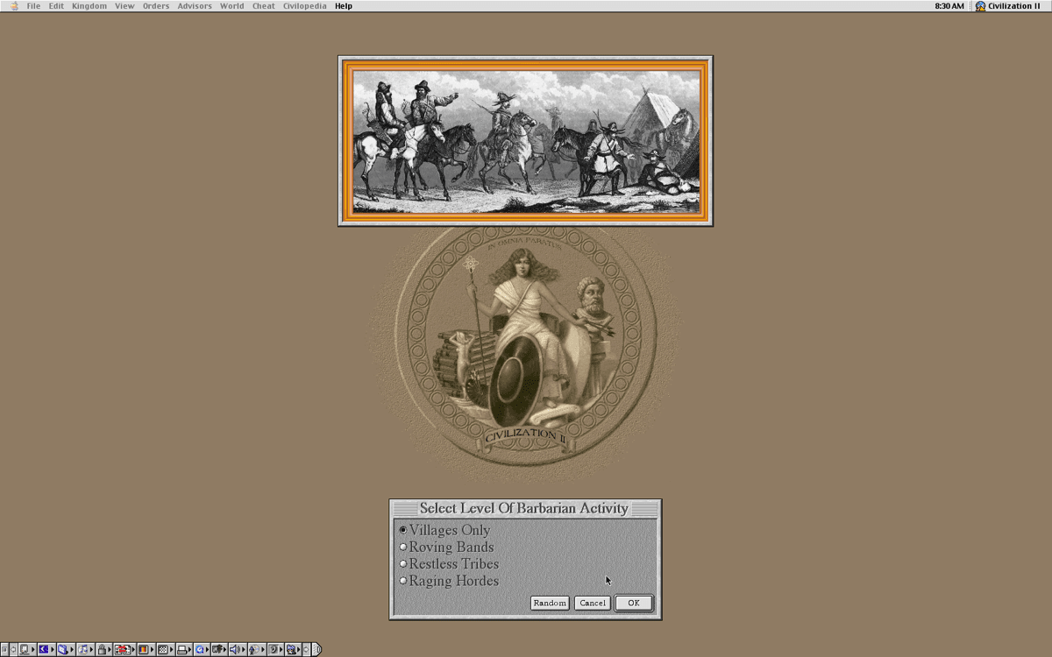
Task: Click the printer selector module
Action: pos(182,650)
